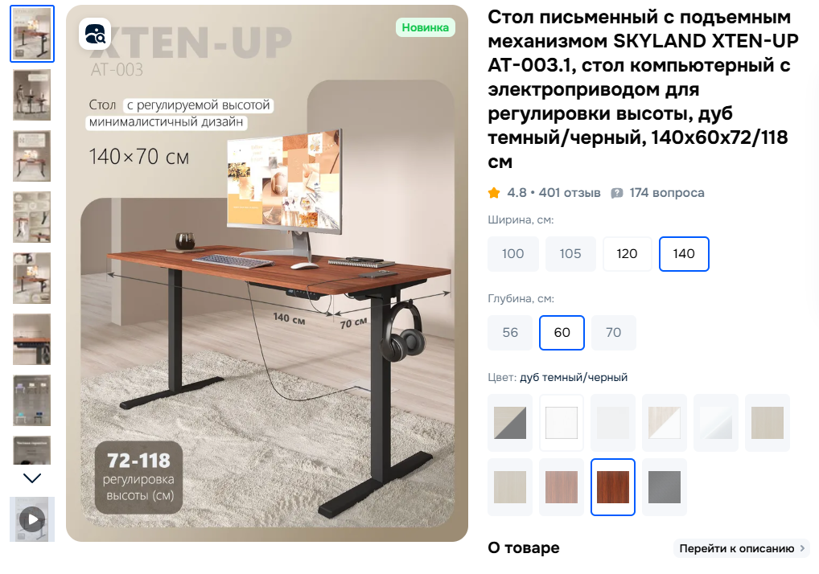Play the product video thumbnail

click(32, 519)
